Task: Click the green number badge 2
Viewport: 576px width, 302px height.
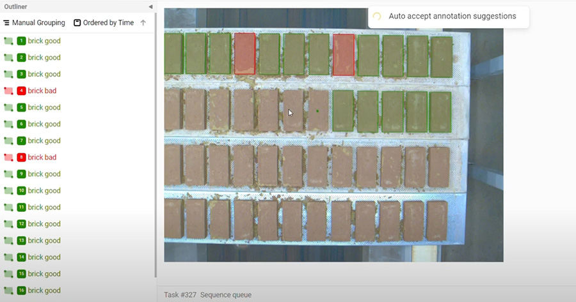Action: [x=21, y=57]
